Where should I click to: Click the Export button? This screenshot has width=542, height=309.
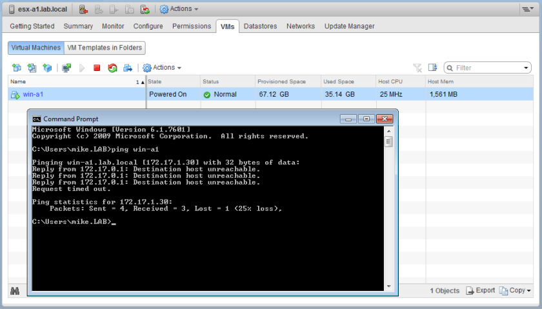pyautogui.click(x=481, y=291)
